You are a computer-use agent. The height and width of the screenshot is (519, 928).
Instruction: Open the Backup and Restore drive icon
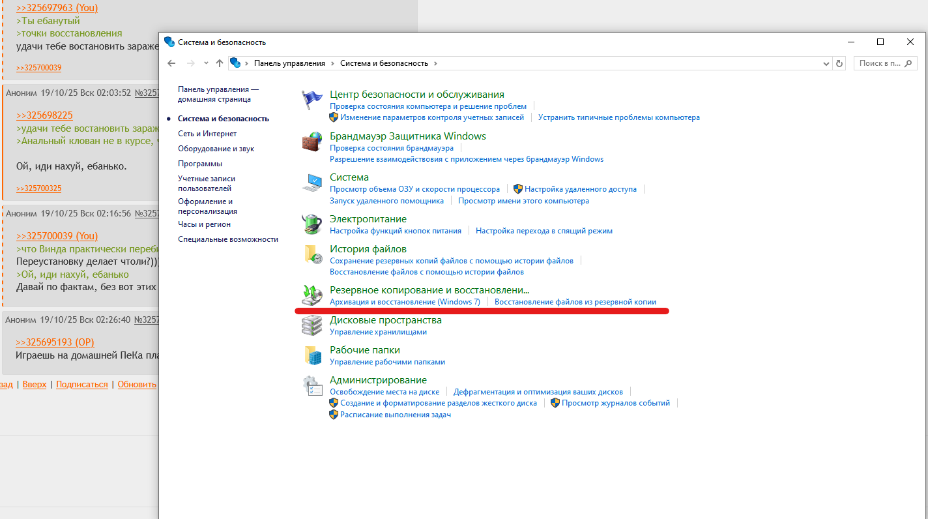[312, 295]
